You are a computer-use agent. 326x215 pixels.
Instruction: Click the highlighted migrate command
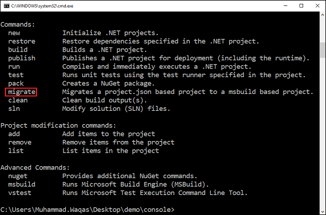click(21, 92)
